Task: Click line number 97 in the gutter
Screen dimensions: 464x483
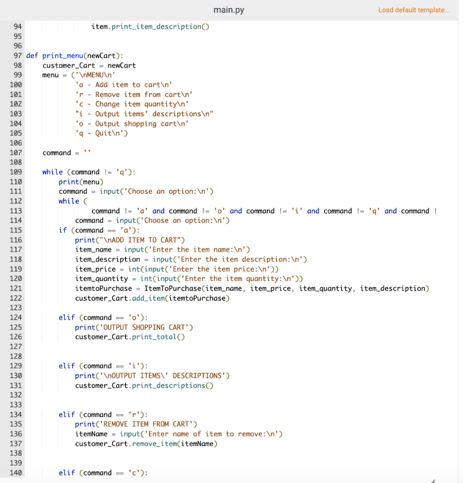Action: (17, 55)
